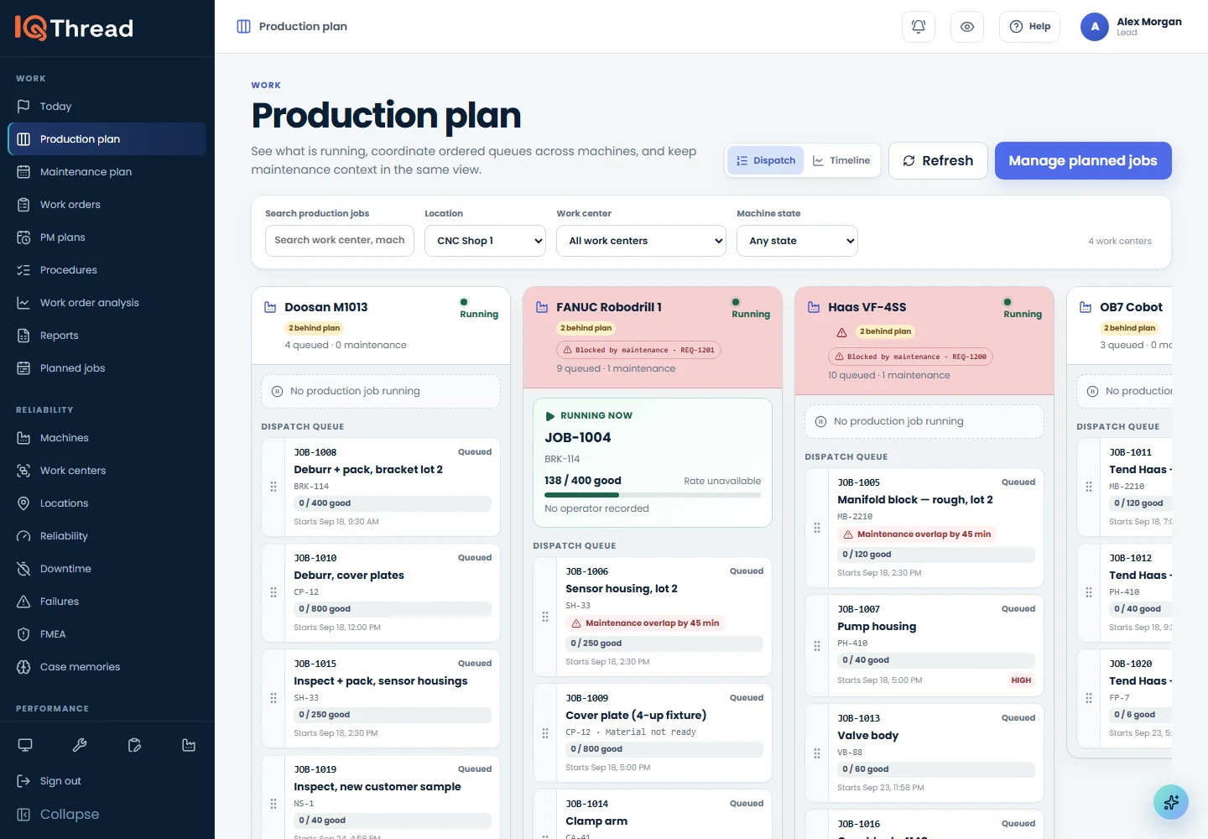Go to Today in the sidebar
This screenshot has width=1208, height=839.
[x=107, y=107]
